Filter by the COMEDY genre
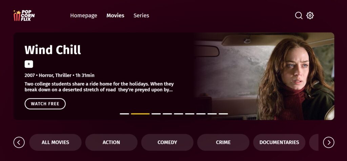Image resolution: width=347 pixels, height=161 pixels. click(x=167, y=142)
